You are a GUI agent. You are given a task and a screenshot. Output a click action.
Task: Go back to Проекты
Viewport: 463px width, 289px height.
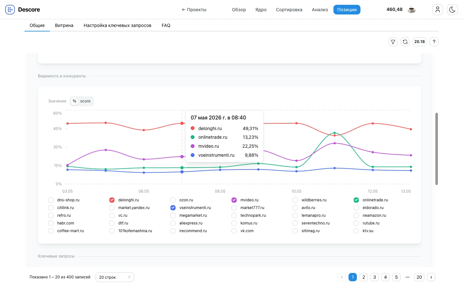pyautogui.click(x=194, y=10)
